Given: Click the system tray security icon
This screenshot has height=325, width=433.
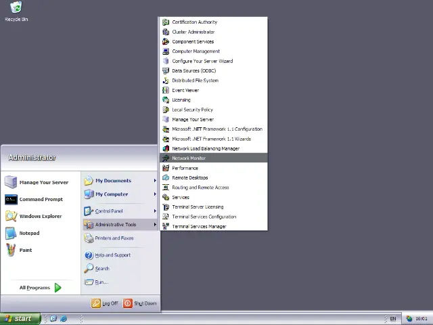Looking at the screenshot, I should tap(409, 319).
